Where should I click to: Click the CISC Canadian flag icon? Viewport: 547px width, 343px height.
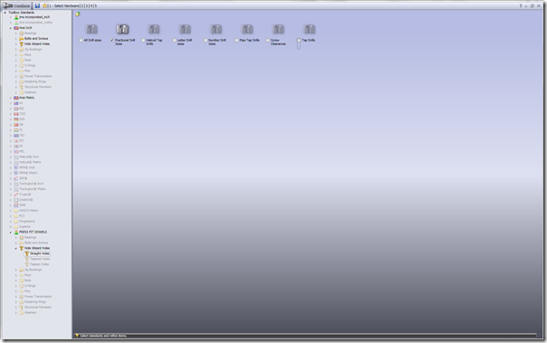[x=16, y=114]
